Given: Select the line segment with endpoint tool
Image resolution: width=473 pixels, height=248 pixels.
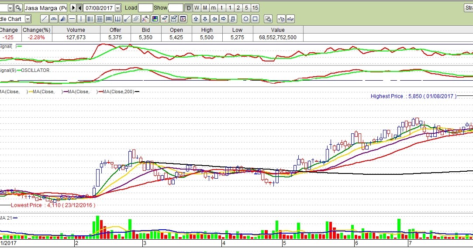Looking at the screenshot, I should (127, 19).
